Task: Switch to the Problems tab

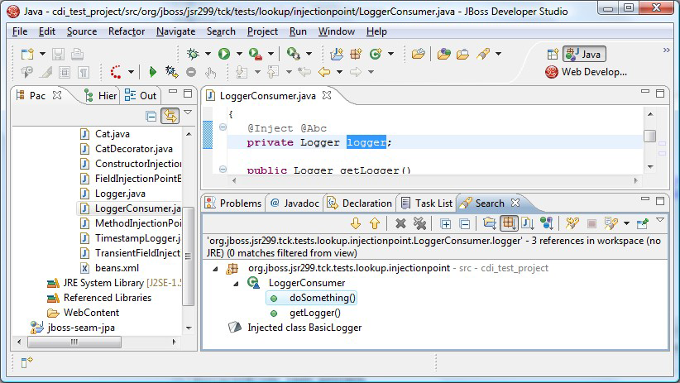Action: (x=233, y=203)
